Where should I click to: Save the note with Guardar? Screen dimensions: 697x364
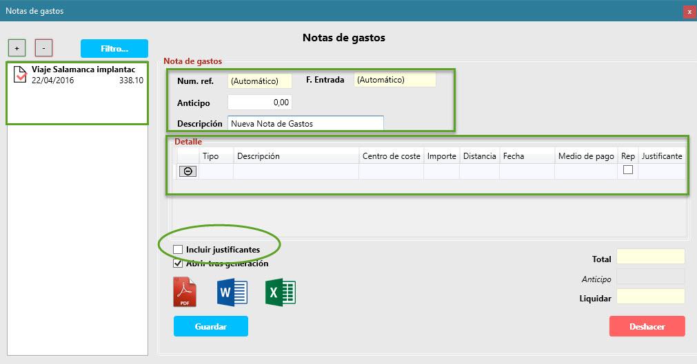[211, 326]
